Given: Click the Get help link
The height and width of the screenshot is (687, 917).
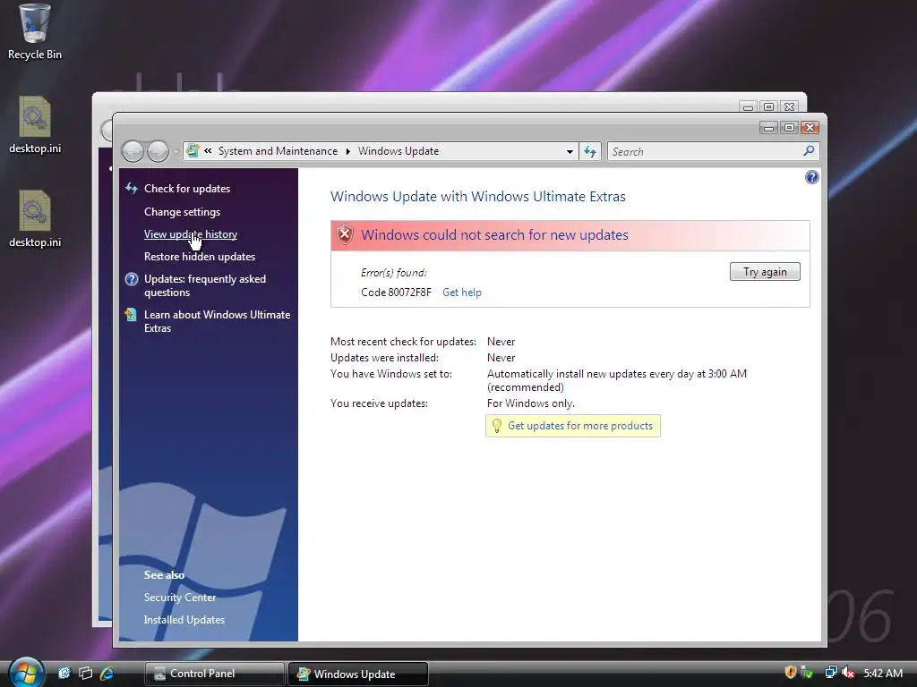Looking at the screenshot, I should pyautogui.click(x=461, y=293).
